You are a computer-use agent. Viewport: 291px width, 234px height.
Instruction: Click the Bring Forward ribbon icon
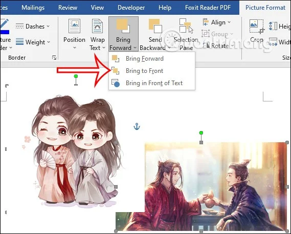pyautogui.click(x=123, y=26)
